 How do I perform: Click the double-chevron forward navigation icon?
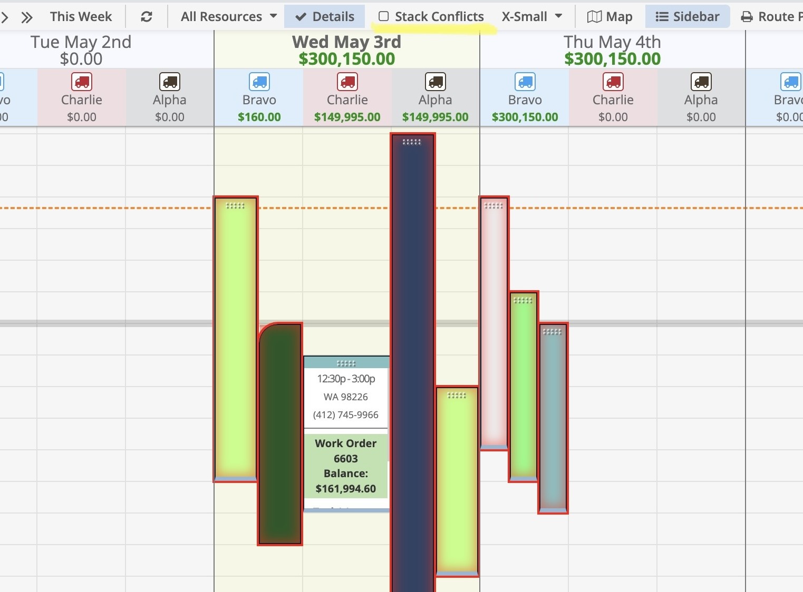27,17
